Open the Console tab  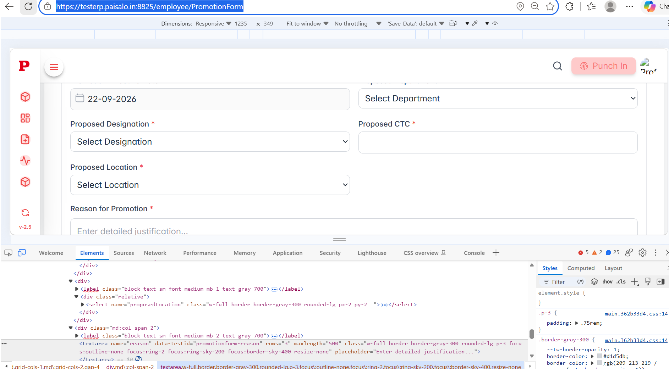[x=474, y=253]
